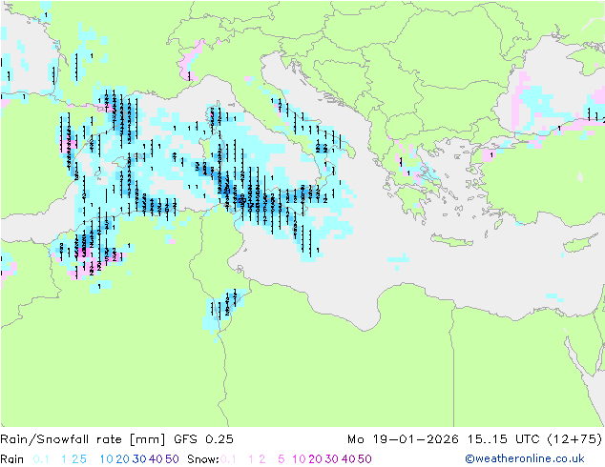Click the 'Snow:' legend label

(x=203, y=459)
